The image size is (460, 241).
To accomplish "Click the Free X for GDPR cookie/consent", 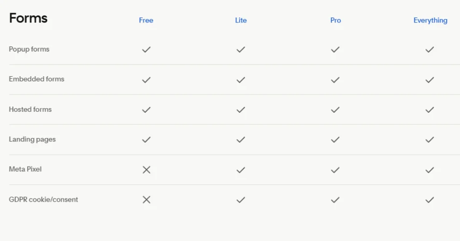I will tap(146, 200).
